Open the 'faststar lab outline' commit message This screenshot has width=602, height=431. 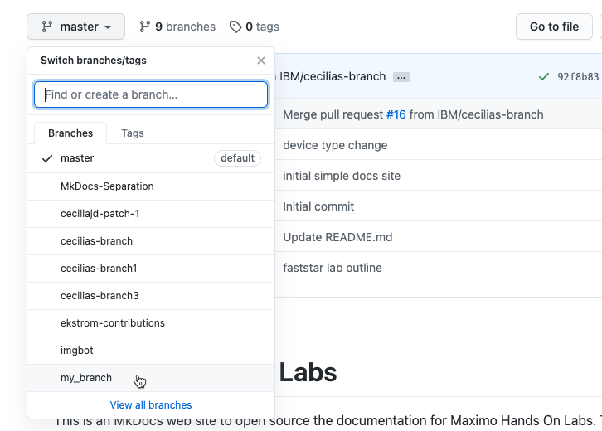click(x=333, y=268)
